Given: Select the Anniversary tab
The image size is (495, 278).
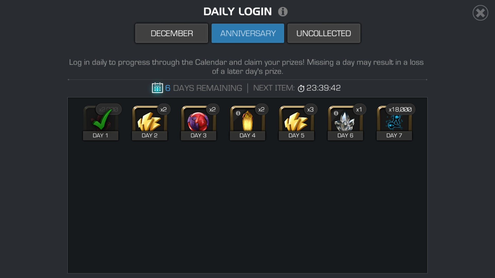Looking at the screenshot, I should (248, 33).
